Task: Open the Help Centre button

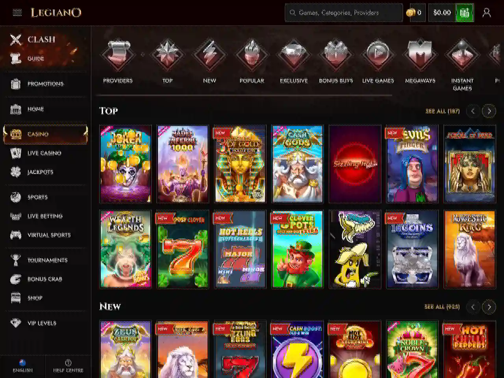Action: tap(68, 366)
